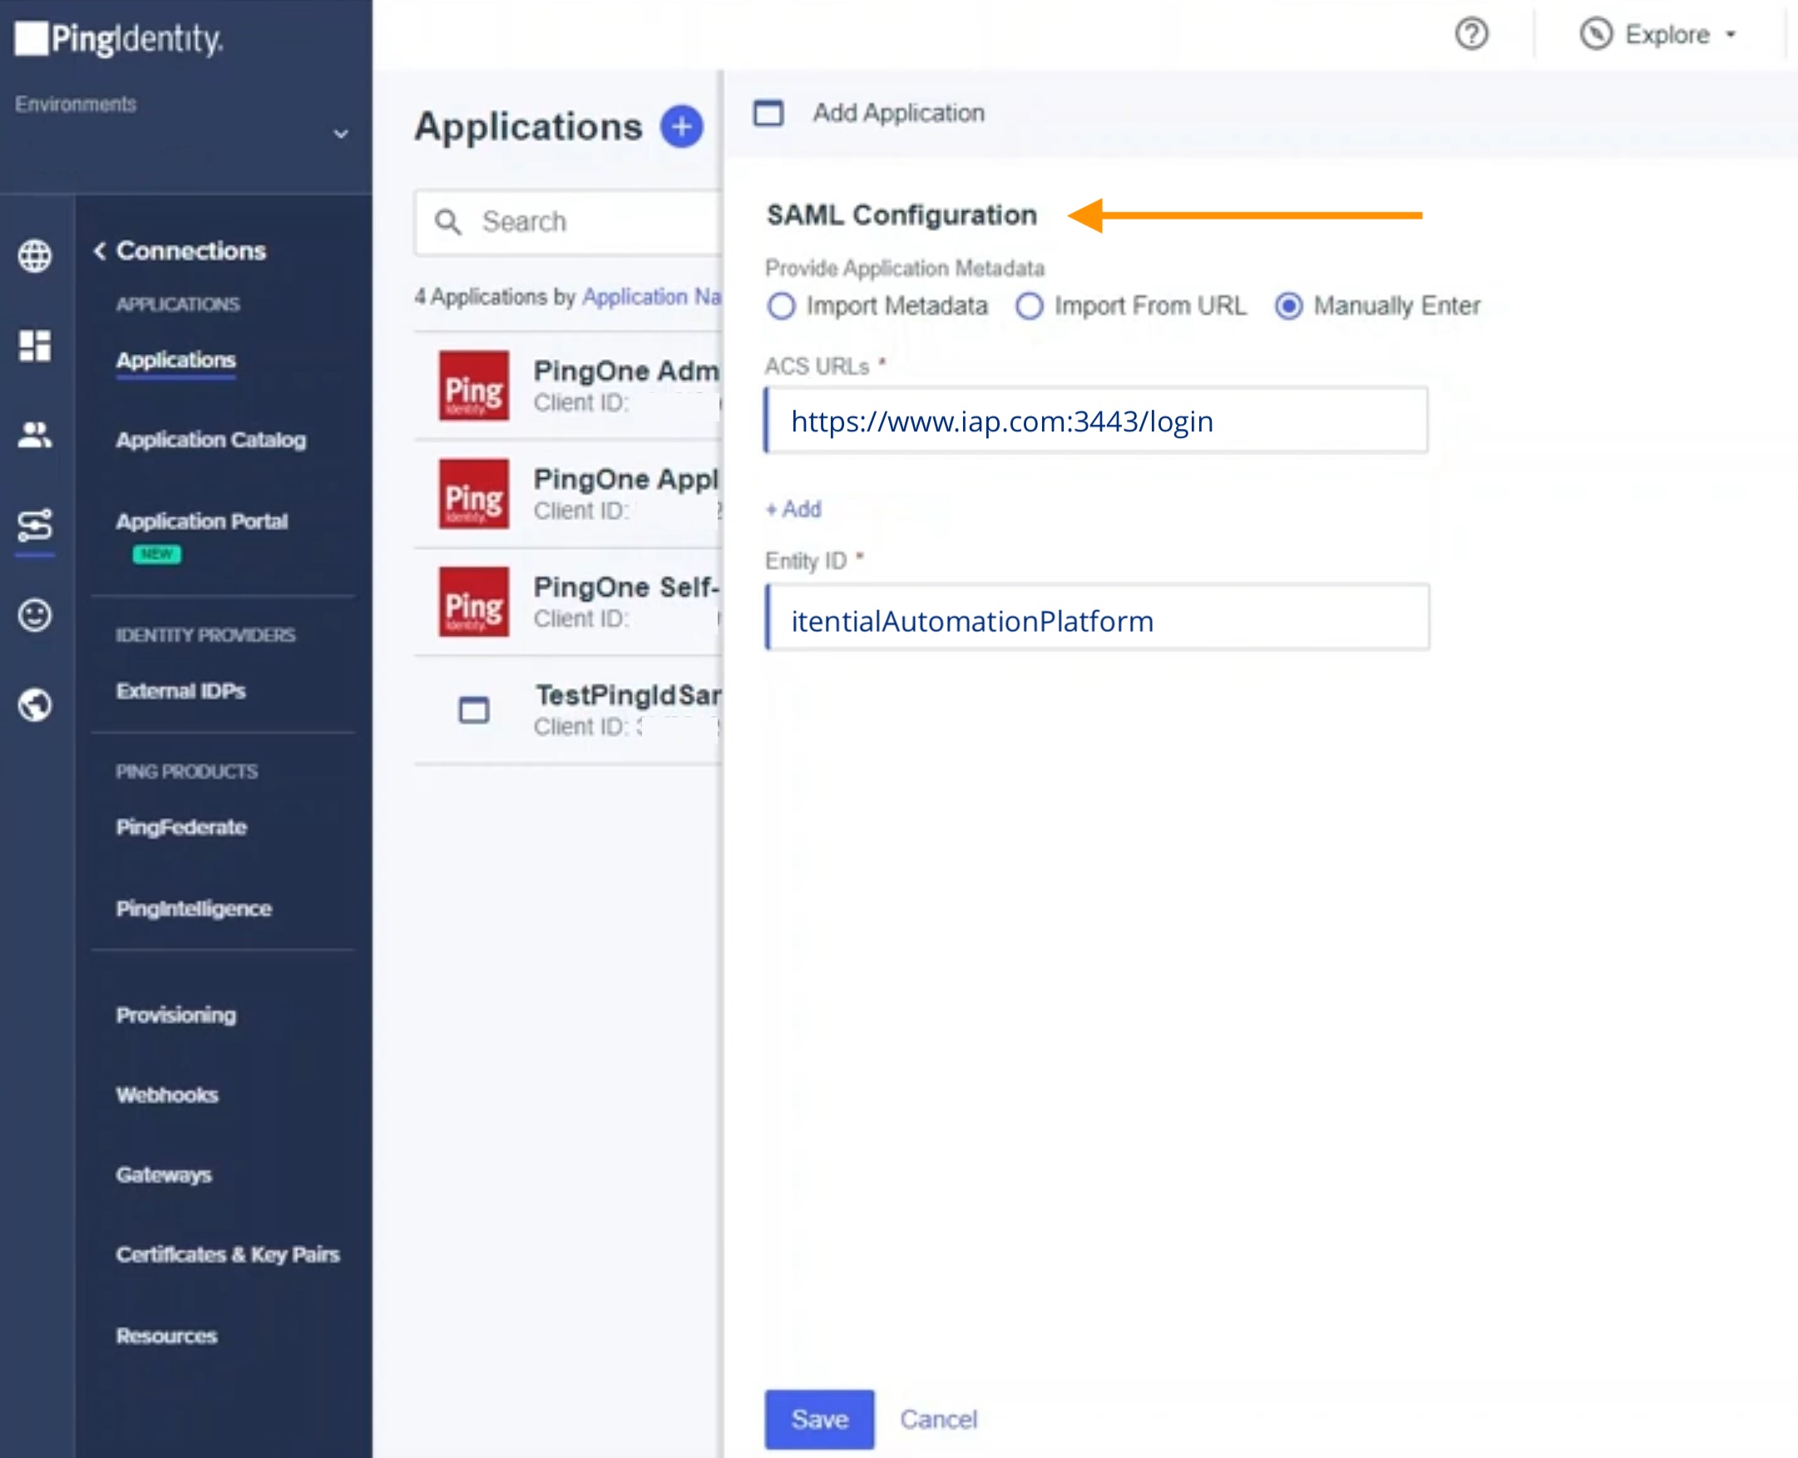The height and width of the screenshot is (1458, 1798).
Task: Click the Cancel link
Action: pyautogui.click(x=937, y=1419)
